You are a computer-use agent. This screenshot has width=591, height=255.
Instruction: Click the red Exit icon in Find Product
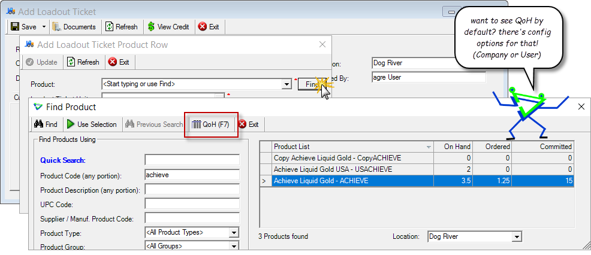pyautogui.click(x=242, y=124)
